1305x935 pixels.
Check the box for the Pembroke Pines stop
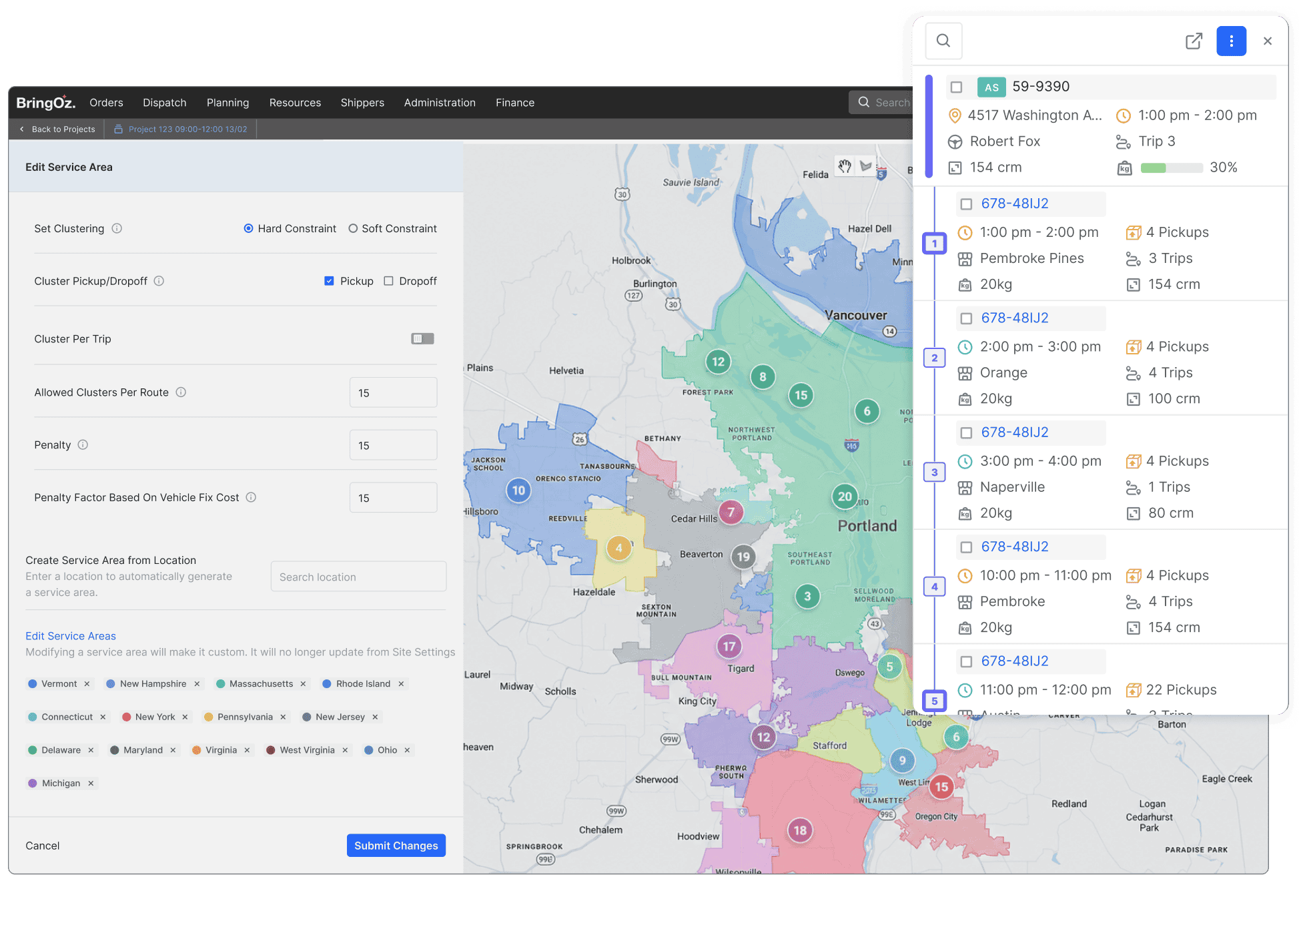966,204
